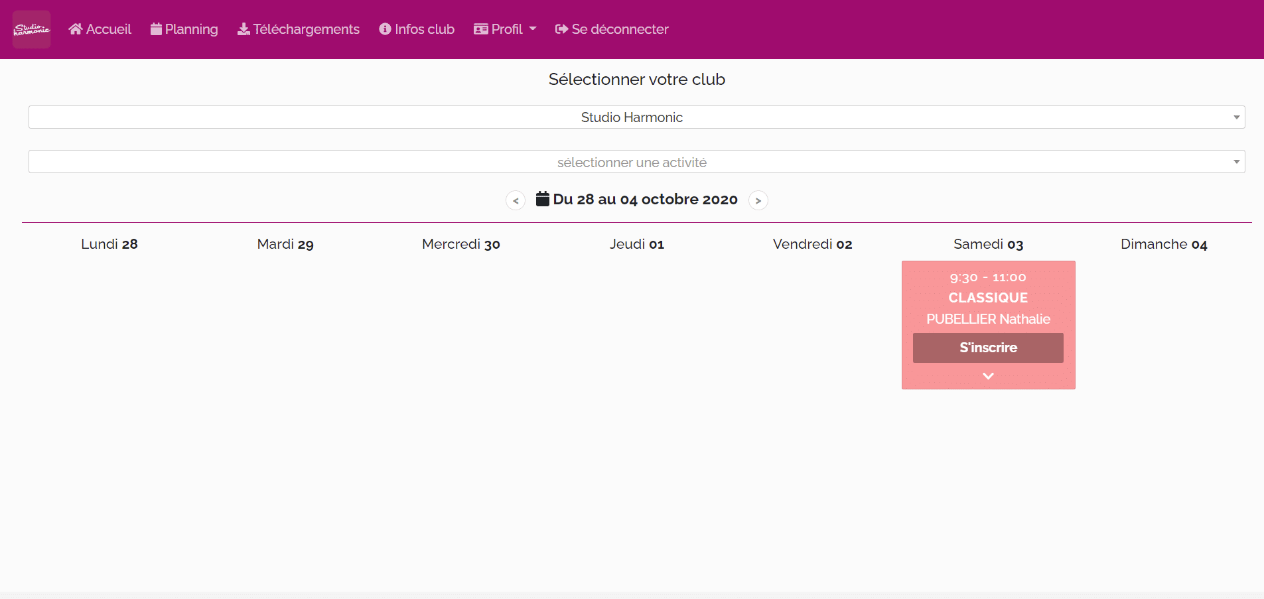1264x599 pixels.
Task: Click the Infos club nav link
Action: click(x=424, y=29)
